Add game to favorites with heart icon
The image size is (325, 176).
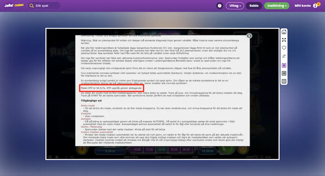(284, 48)
